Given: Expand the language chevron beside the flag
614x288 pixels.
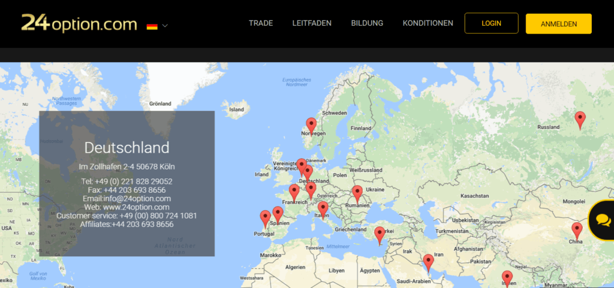Looking at the screenshot, I should (x=165, y=26).
